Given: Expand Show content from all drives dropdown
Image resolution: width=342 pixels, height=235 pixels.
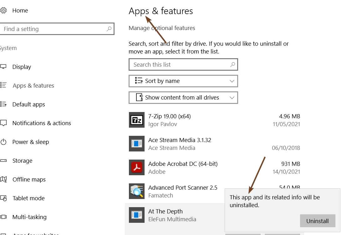Looking at the screenshot, I should coord(183,98).
